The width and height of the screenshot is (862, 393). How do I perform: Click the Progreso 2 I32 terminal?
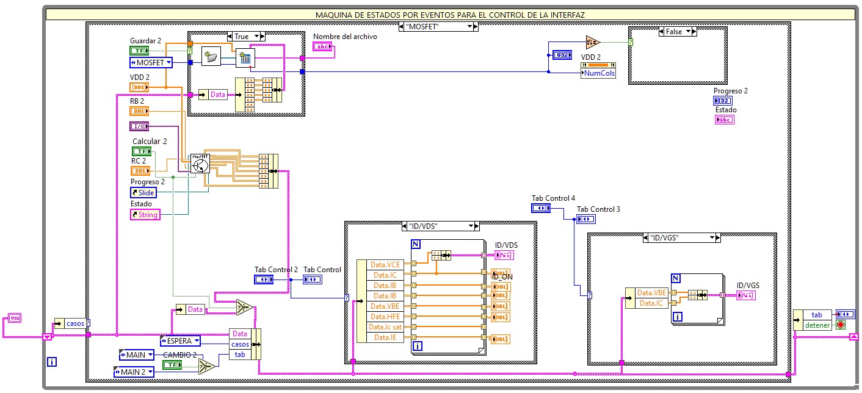tap(723, 101)
